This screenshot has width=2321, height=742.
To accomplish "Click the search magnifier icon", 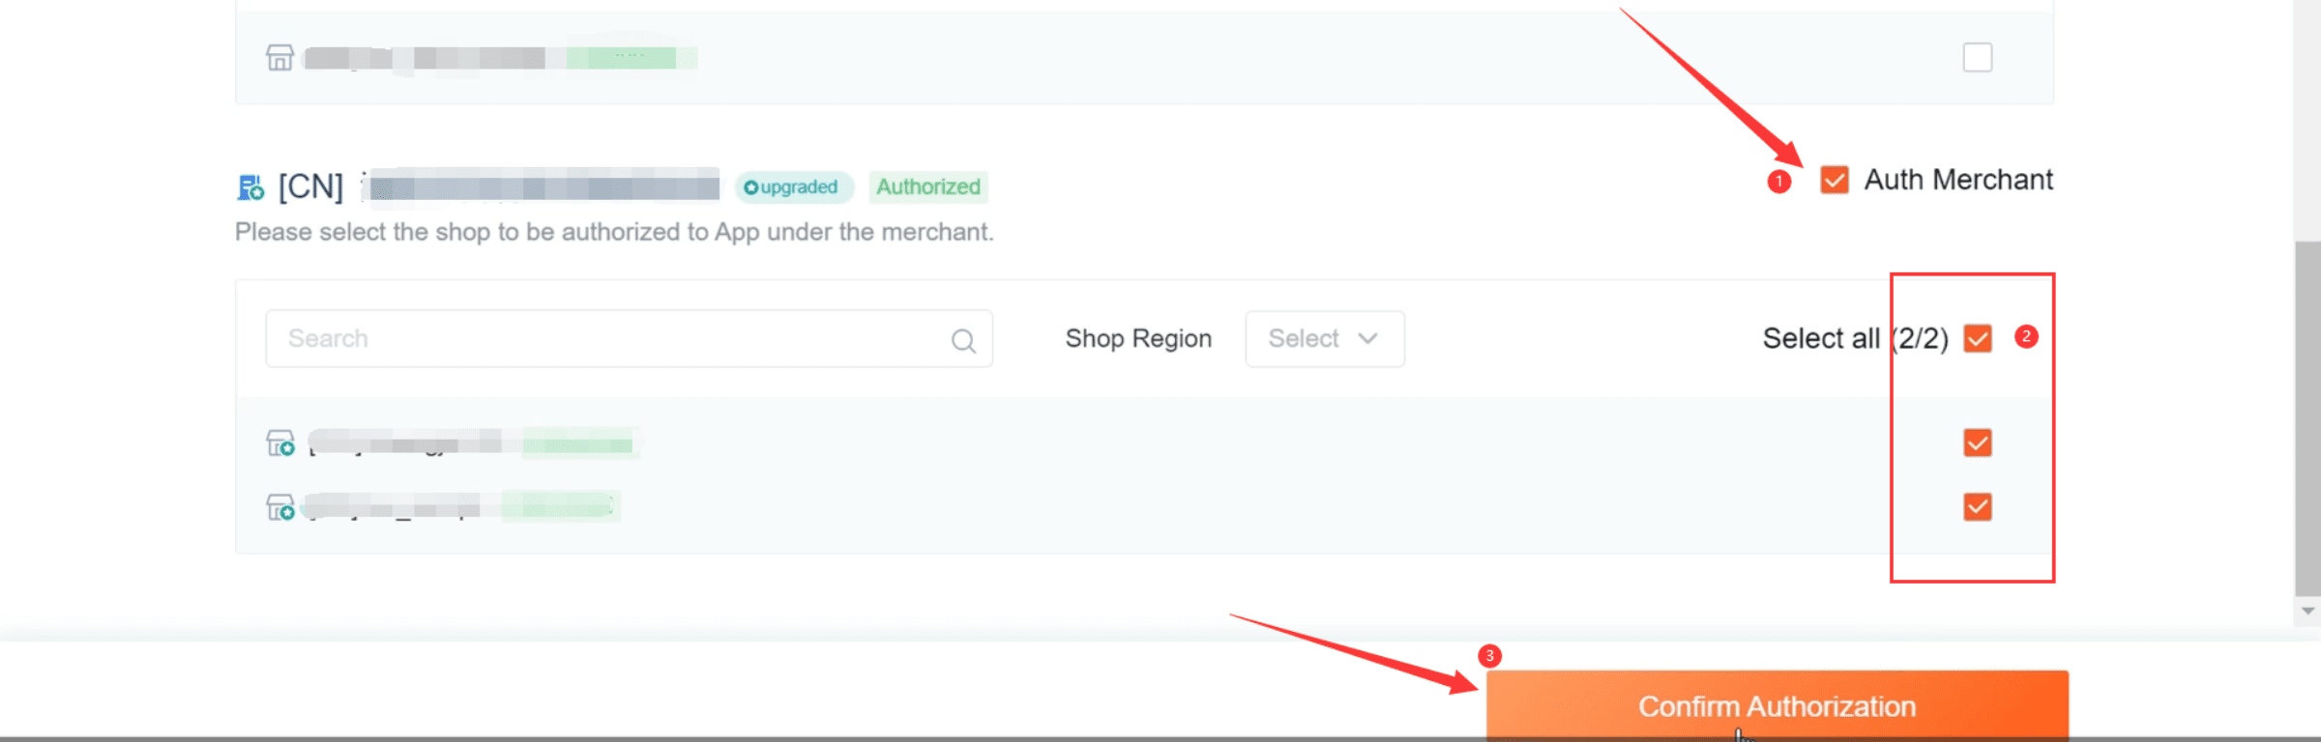I will click(963, 340).
